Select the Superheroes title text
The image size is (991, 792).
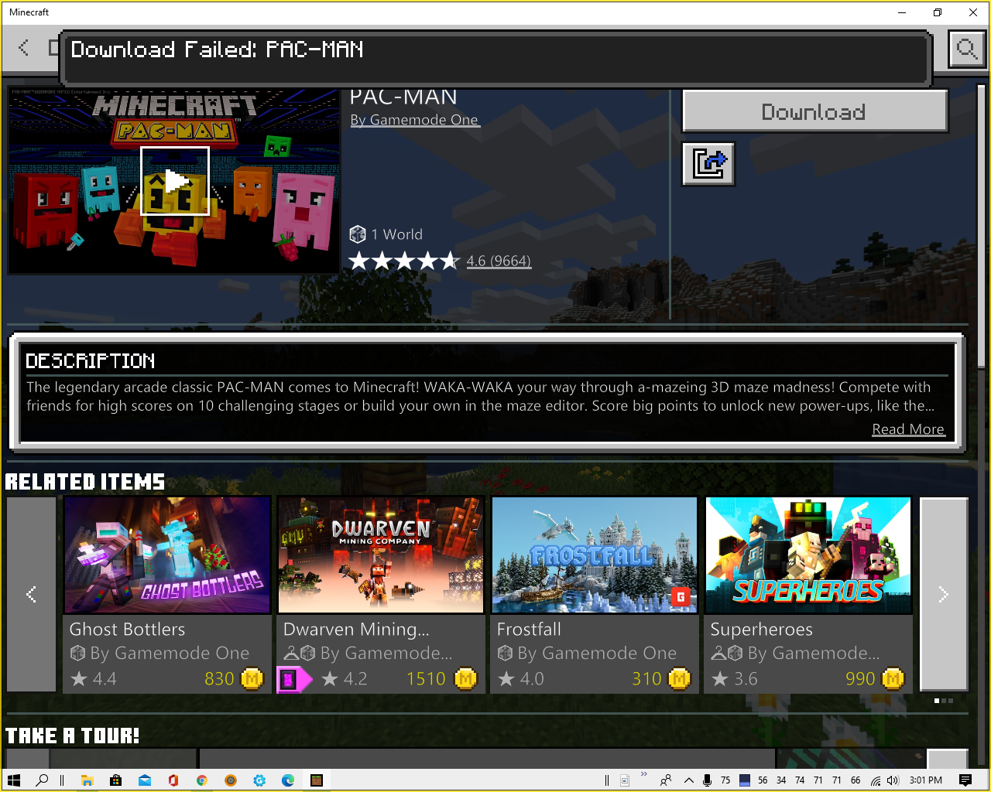[x=762, y=630]
